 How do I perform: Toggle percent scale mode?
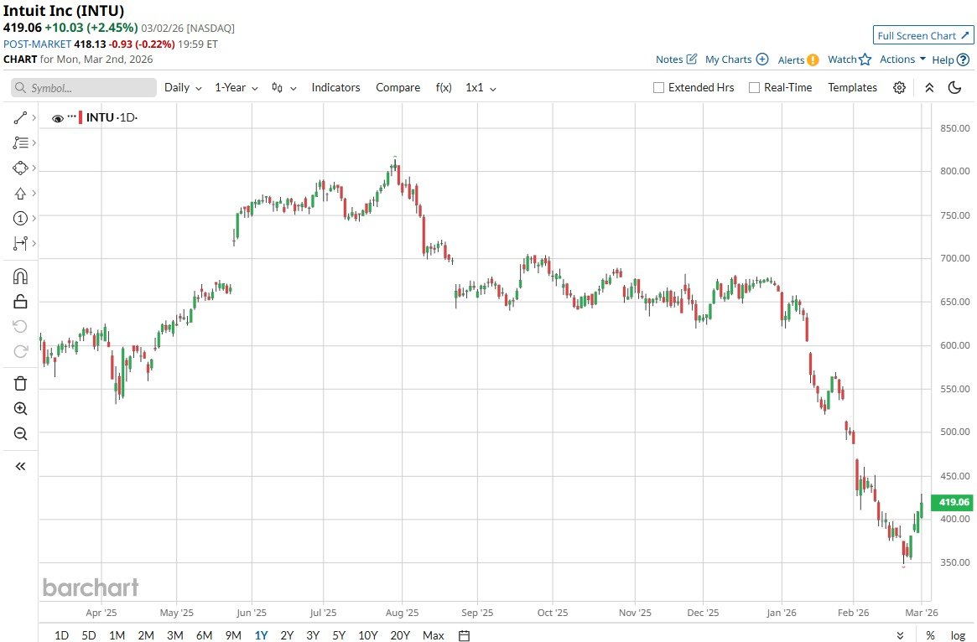930,635
